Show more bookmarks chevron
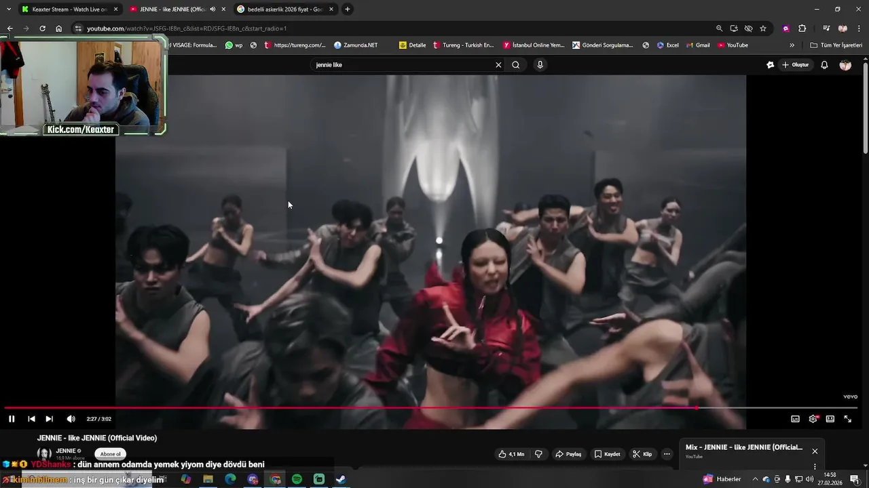Viewport: 869px width, 488px height. pos(792,45)
